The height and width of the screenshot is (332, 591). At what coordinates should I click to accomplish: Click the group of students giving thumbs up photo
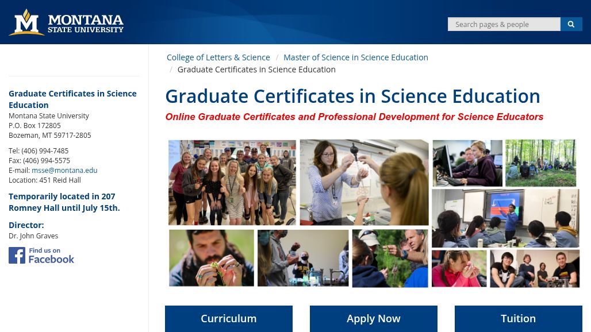[x=232, y=182]
